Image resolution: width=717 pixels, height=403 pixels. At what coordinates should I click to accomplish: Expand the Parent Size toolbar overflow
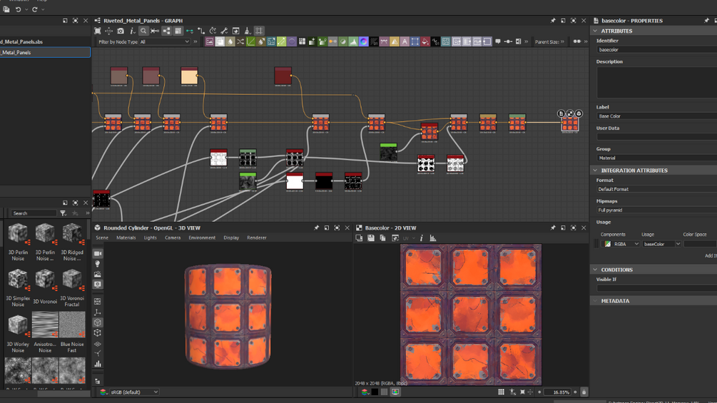coord(562,41)
